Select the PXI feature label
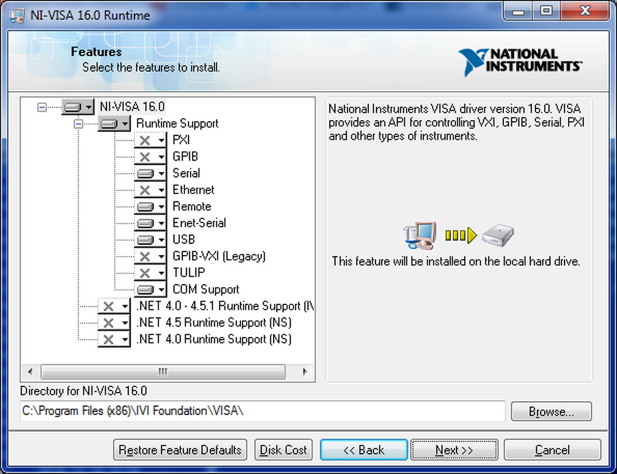Screen dimensions: 617x474 click(x=181, y=140)
